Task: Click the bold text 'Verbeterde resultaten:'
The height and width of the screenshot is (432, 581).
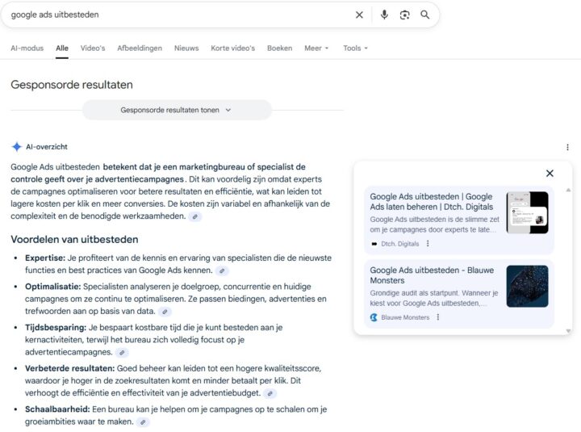Action: point(70,368)
